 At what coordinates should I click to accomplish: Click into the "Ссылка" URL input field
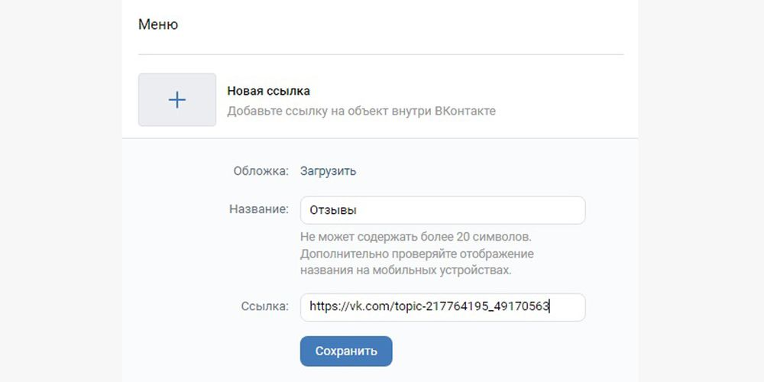tap(442, 307)
